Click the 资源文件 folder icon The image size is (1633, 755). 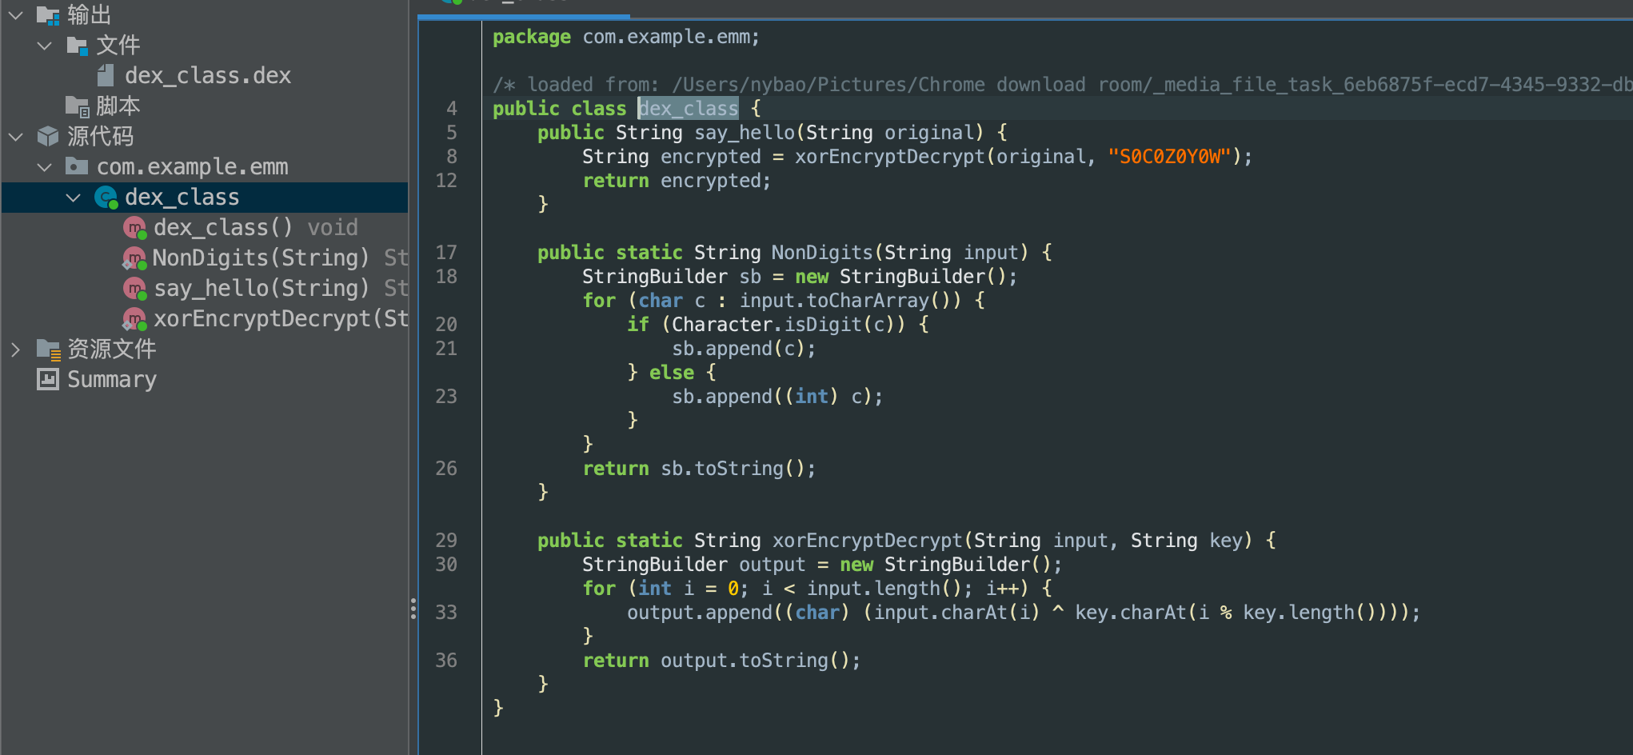[x=49, y=350]
